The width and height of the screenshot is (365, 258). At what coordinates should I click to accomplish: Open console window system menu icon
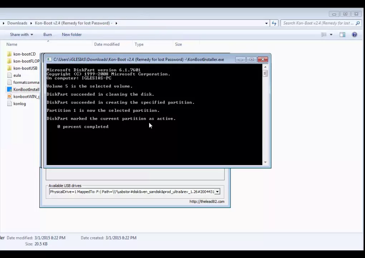[x=49, y=59]
